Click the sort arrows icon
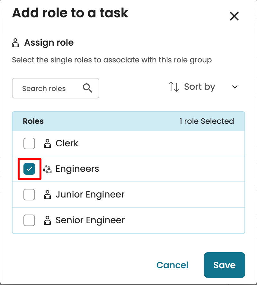The width and height of the screenshot is (257, 285). click(x=174, y=87)
